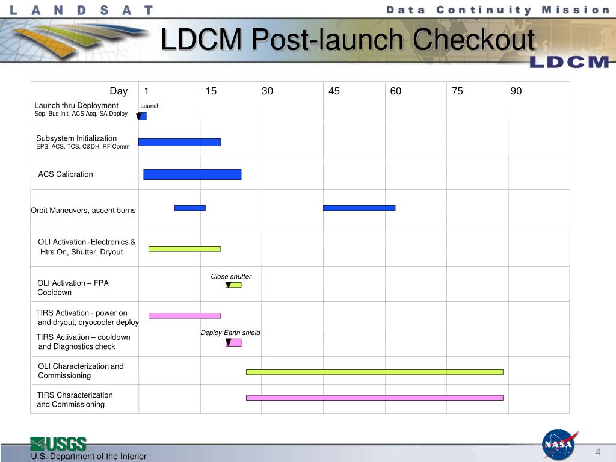
Task: Click 'Orbit Maneuvers, ascent burns' label
Action: coord(83,210)
